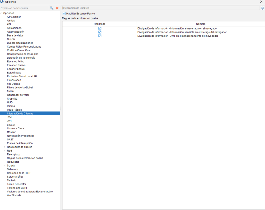This screenshot has height=210, width=265.
Task: Sort table by Habilitado column header
Action: pyautogui.click(x=100, y=24)
